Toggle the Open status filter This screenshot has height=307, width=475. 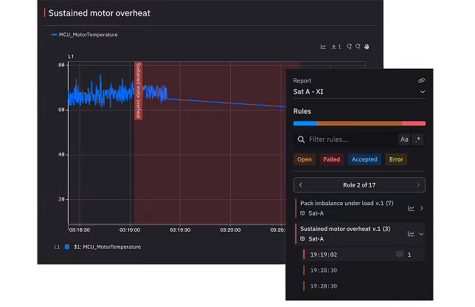click(x=305, y=159)
